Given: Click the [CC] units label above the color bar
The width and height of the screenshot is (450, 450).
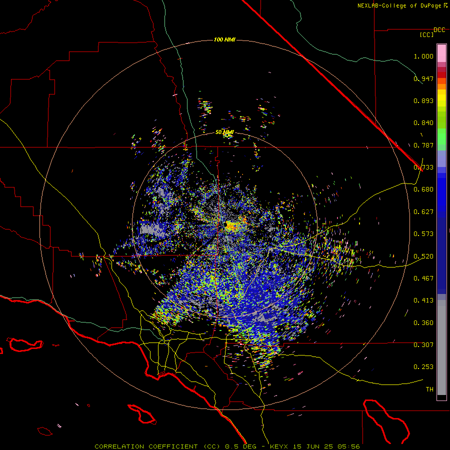Looking at the screenshot, I should tap(426, 34).
